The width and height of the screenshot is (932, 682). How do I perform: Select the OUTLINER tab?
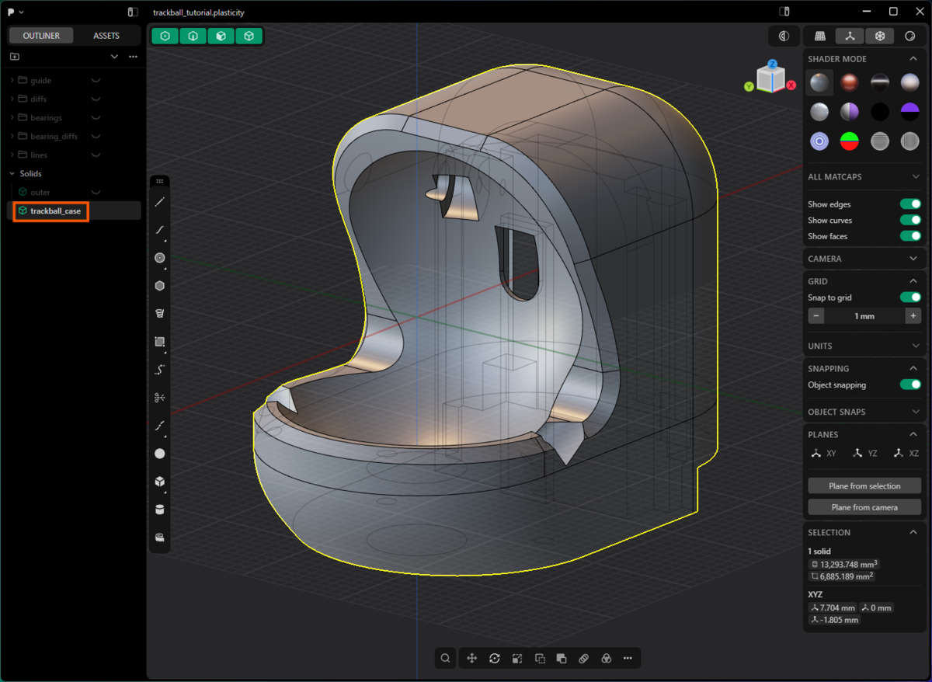point(41,36)
